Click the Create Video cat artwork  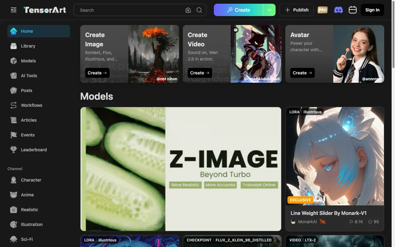pos(256,54)
